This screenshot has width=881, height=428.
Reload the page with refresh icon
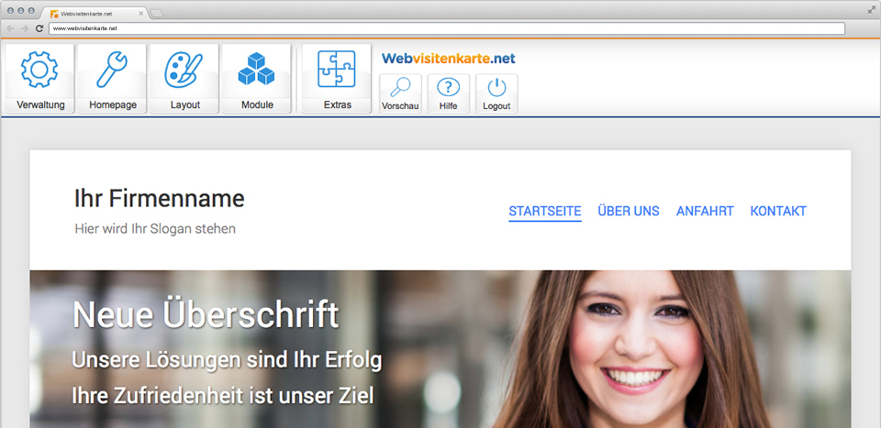[39, 28]
